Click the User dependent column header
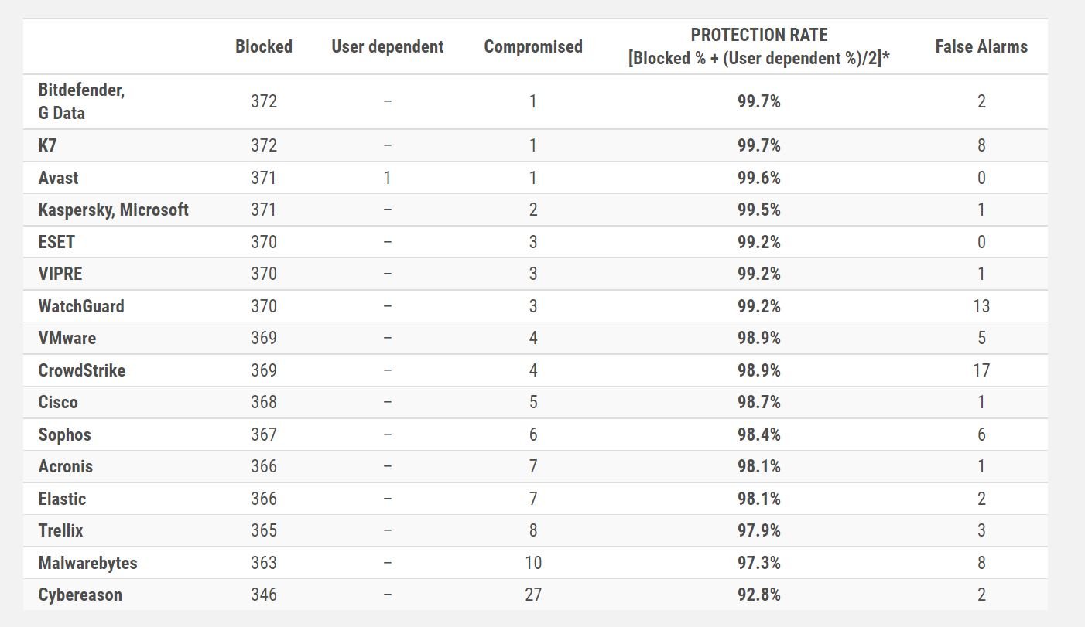 [x=387, y=46]
